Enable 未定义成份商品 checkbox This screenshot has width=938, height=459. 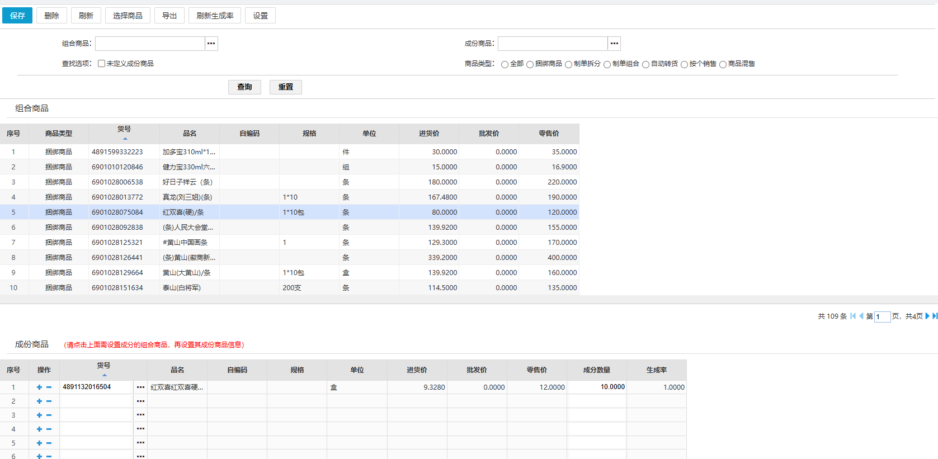coord(101,64)
